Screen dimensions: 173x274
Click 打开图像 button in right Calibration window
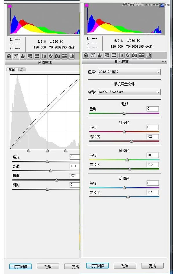click(x=97, y=266)
